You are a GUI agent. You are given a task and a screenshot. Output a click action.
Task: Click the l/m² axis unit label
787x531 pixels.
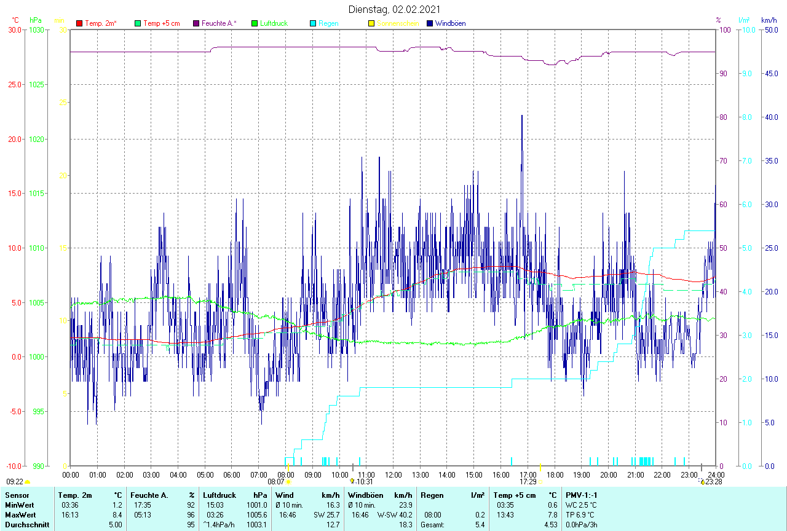click(745, 20)
